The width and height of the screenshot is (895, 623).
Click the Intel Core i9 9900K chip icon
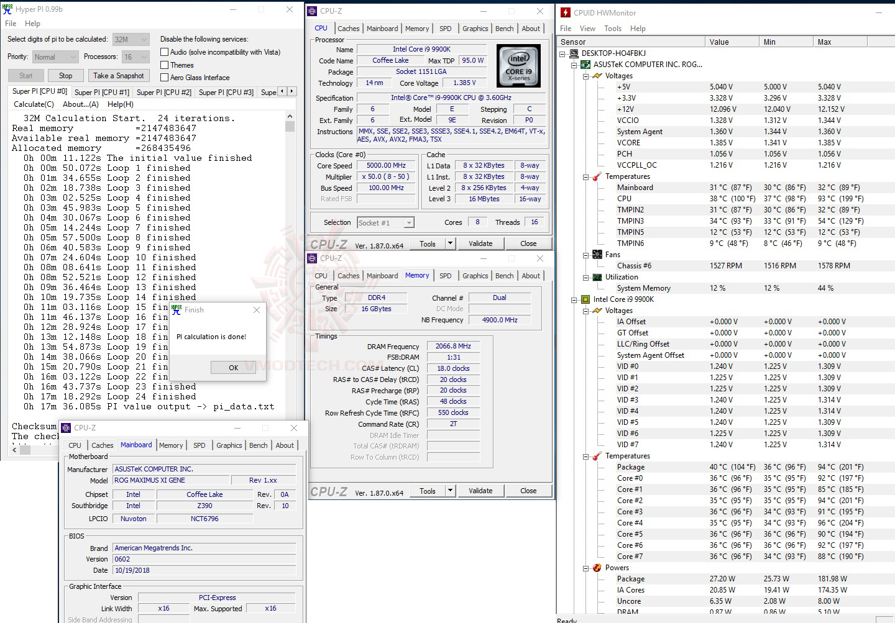[x=585, y=299]
